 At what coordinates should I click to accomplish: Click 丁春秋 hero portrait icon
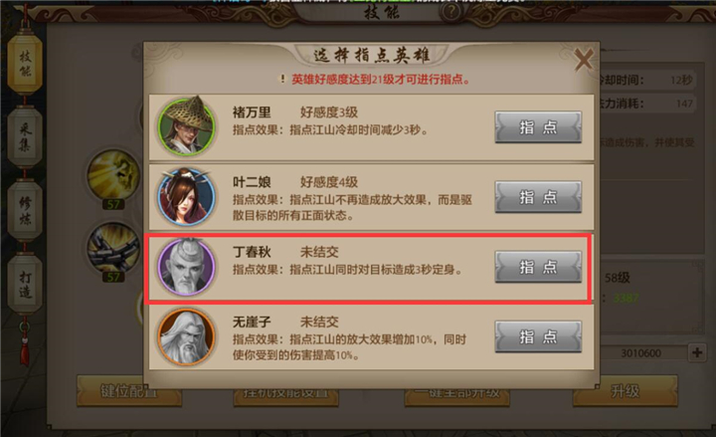(x=186, y=267)
